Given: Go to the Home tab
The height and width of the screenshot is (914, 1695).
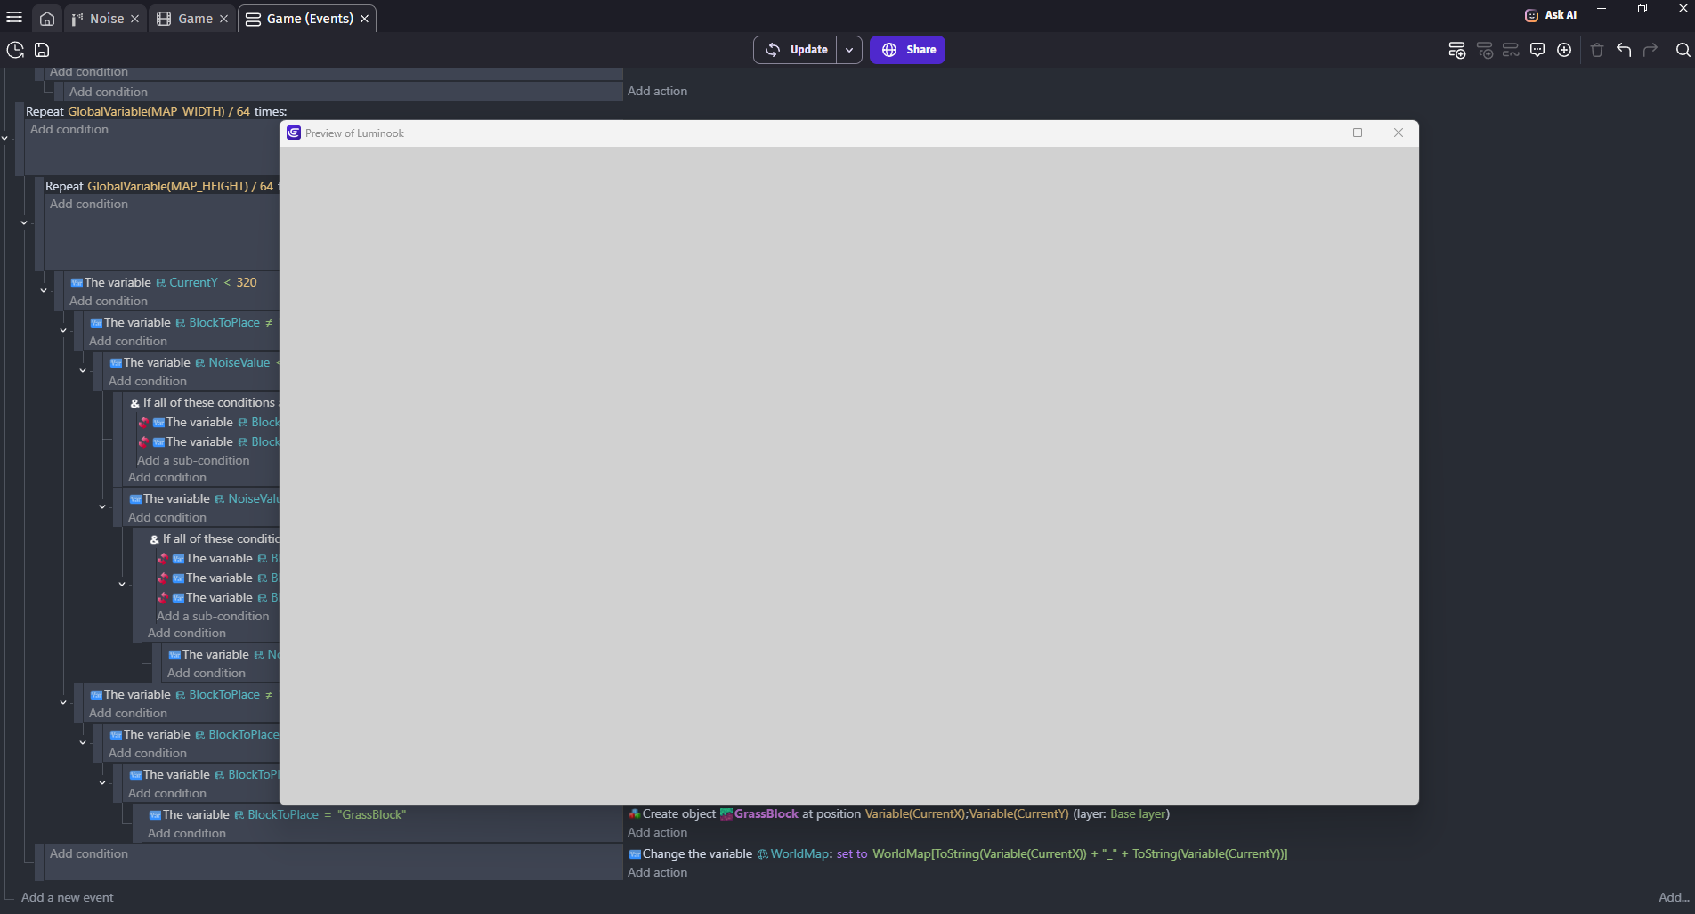Looking at the screenshot, I should (47, 19).
